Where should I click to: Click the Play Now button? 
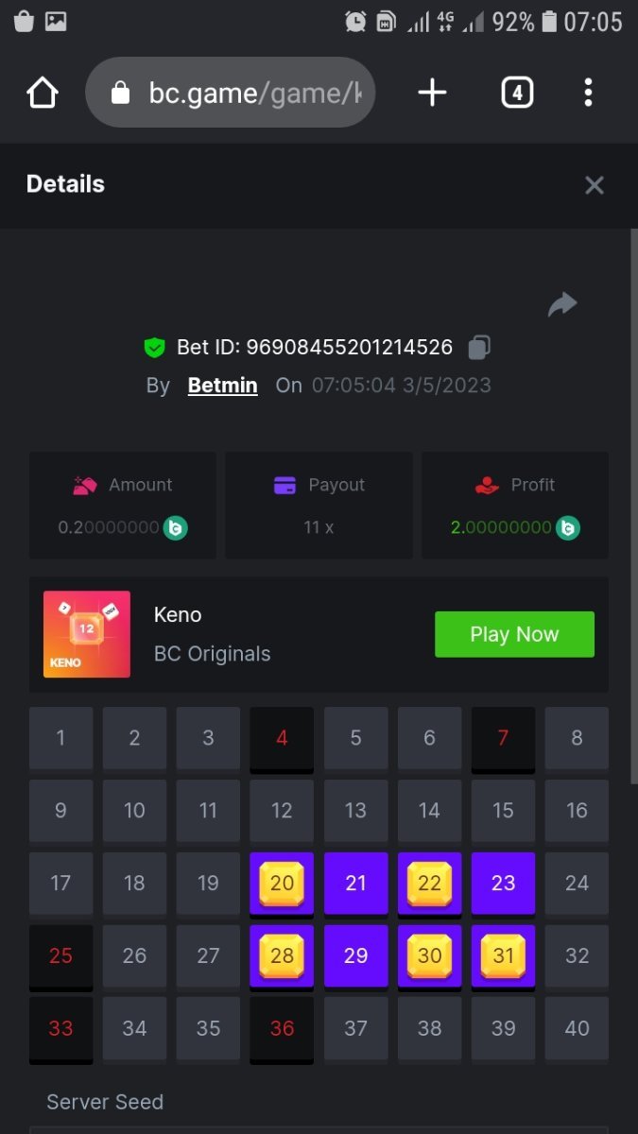click(x=514, y=634)
